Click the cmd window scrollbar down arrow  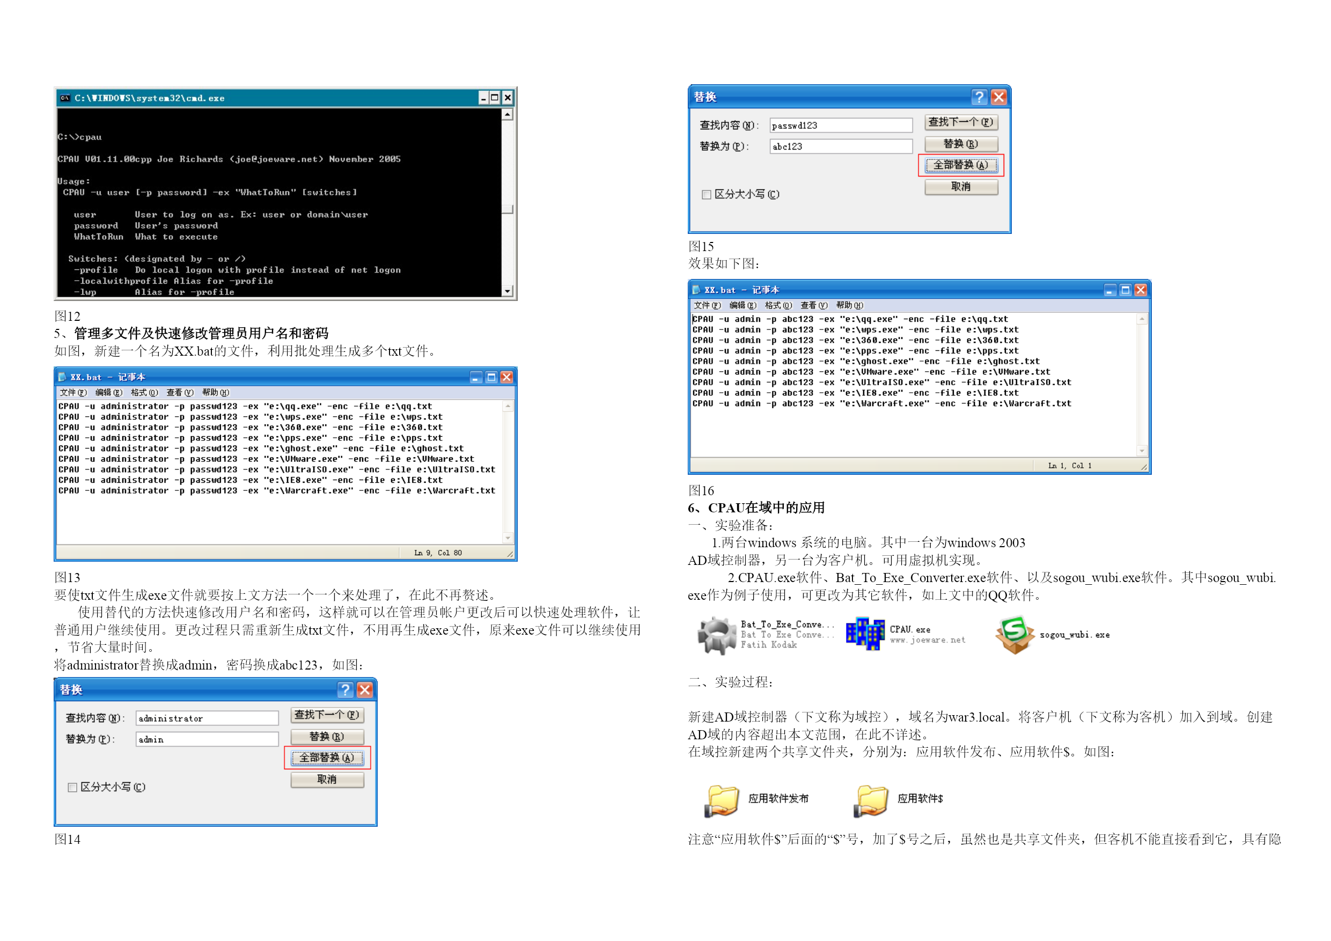508,291
